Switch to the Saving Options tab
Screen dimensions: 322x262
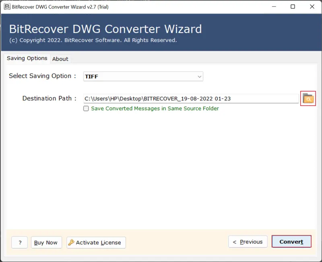pyautogui.click(x=27, y=58)
